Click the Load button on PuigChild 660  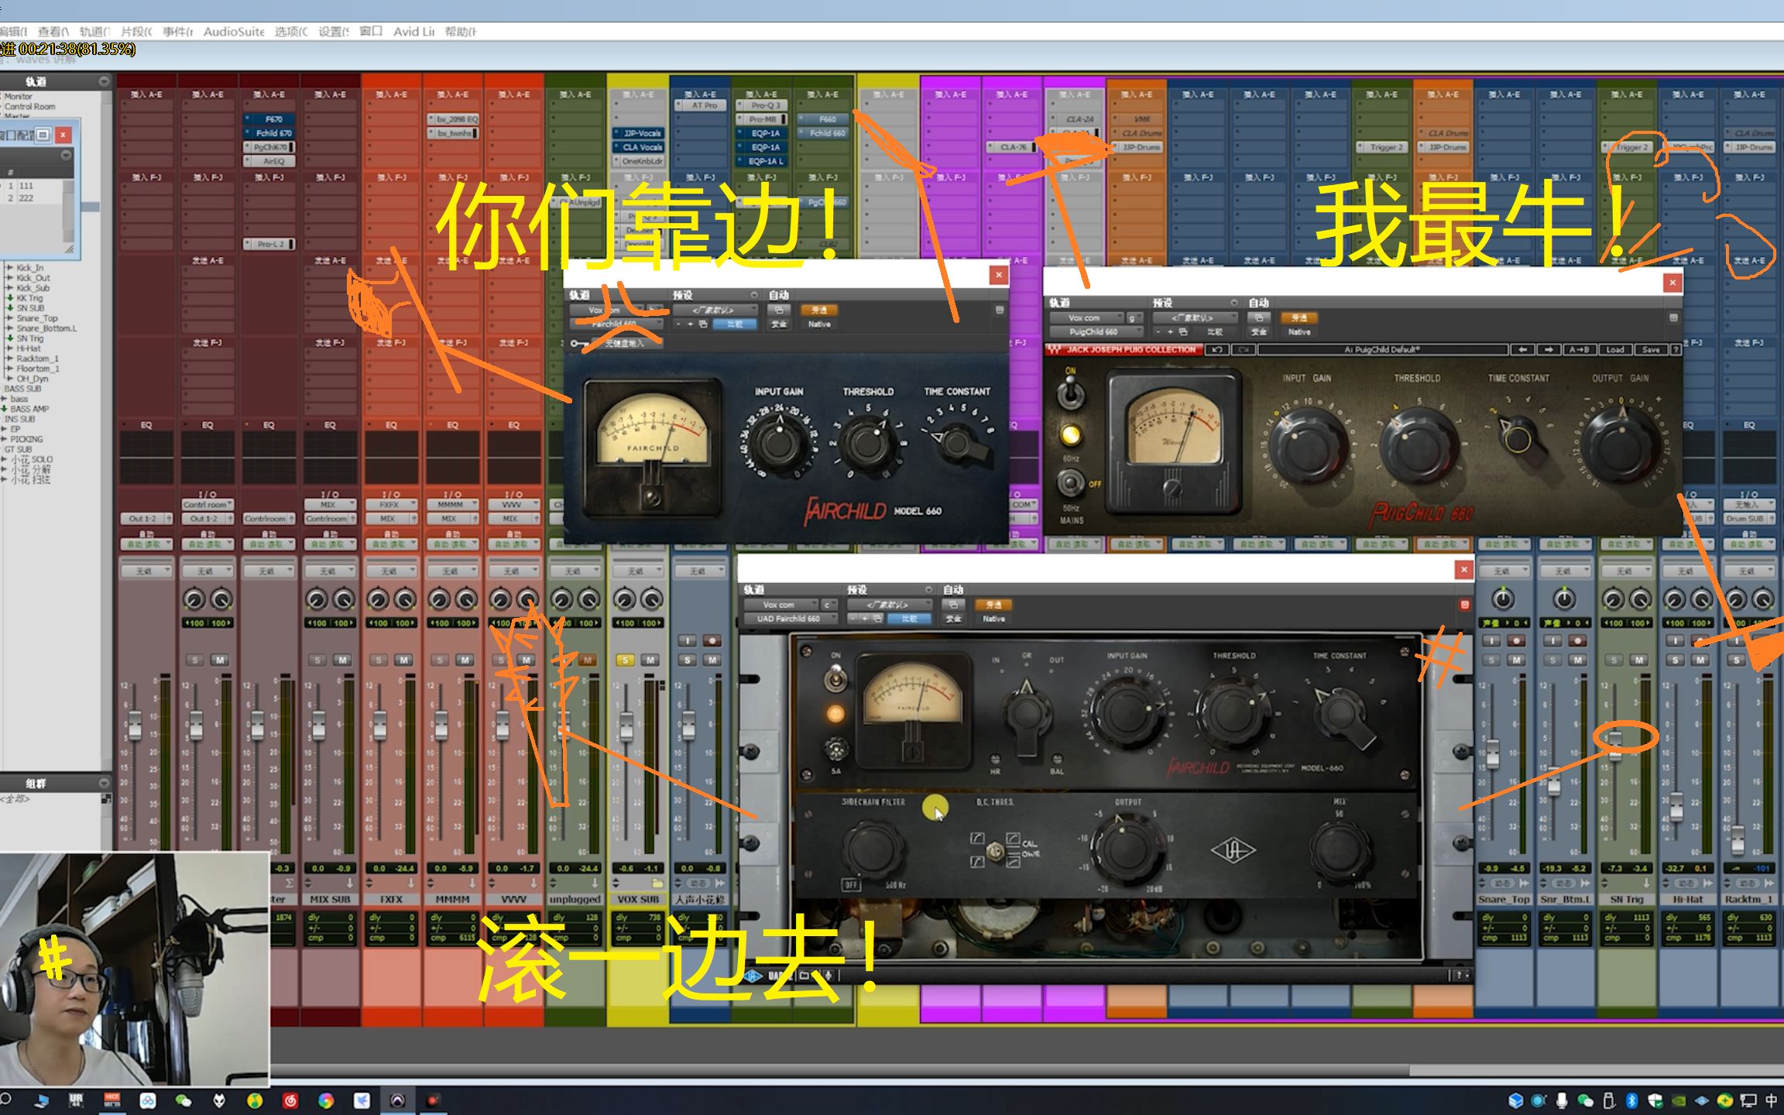pyautogui.click(x=1615, y=350)
